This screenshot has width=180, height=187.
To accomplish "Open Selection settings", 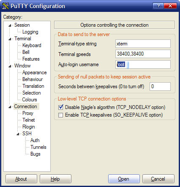I will 32,93.
